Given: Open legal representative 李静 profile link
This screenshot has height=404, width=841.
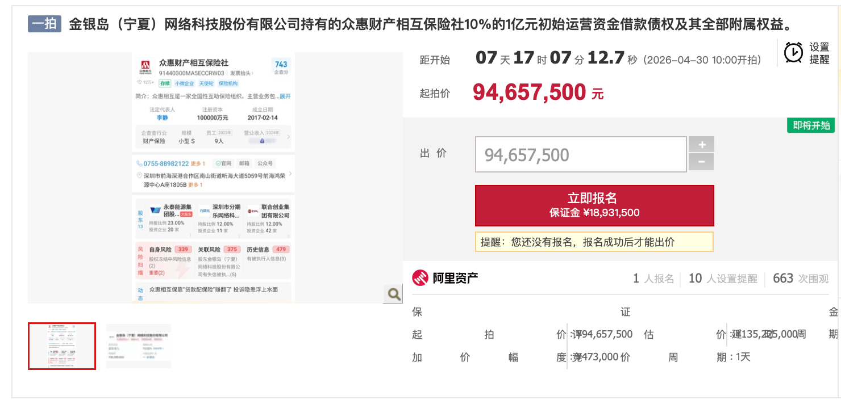Looking at the screenshot, I should (x=162, y=117).
